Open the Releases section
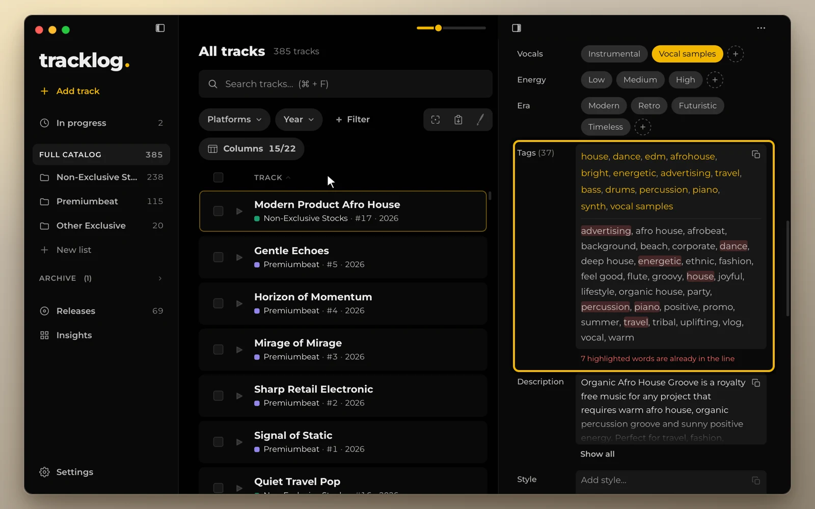This screenshot has height=509, width=815. pyautogui.click(x=101, y=311)
